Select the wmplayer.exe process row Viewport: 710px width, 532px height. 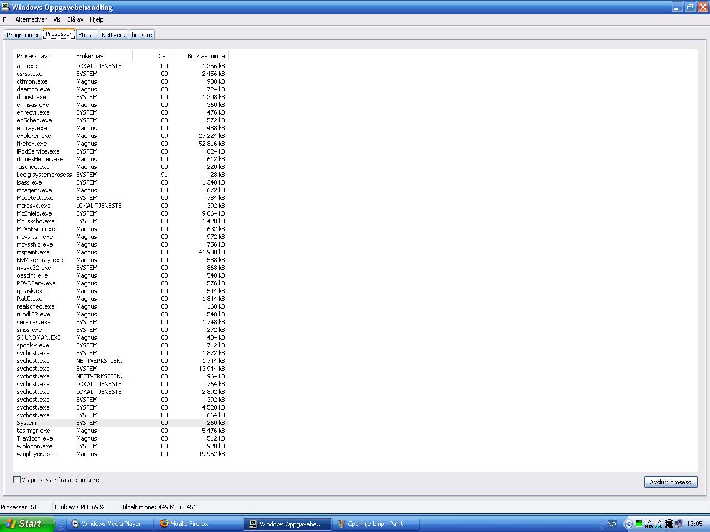(121, 454)
